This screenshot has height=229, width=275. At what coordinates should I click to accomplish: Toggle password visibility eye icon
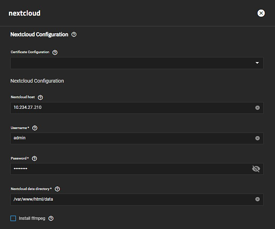(256, 169)
